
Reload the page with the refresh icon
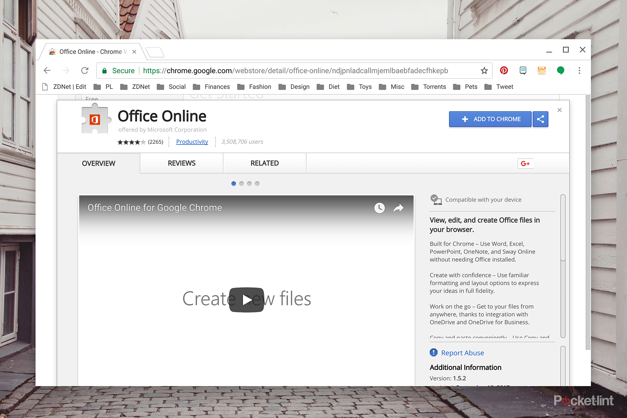[85, 71]
